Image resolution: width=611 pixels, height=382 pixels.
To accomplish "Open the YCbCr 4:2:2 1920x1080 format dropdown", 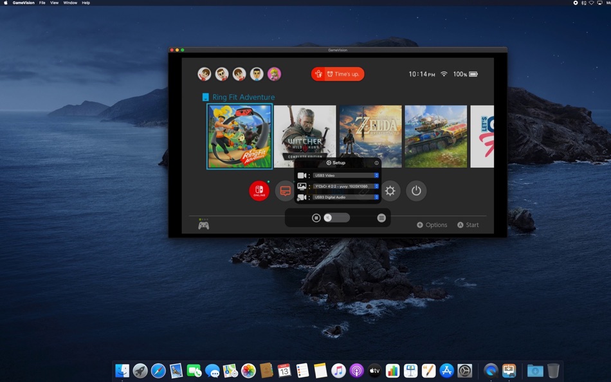I will (345, 186).
